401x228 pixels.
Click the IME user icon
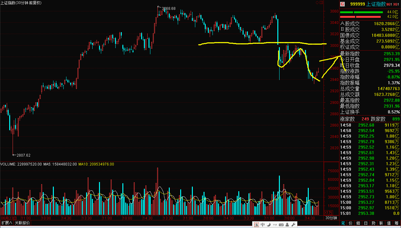287,225
